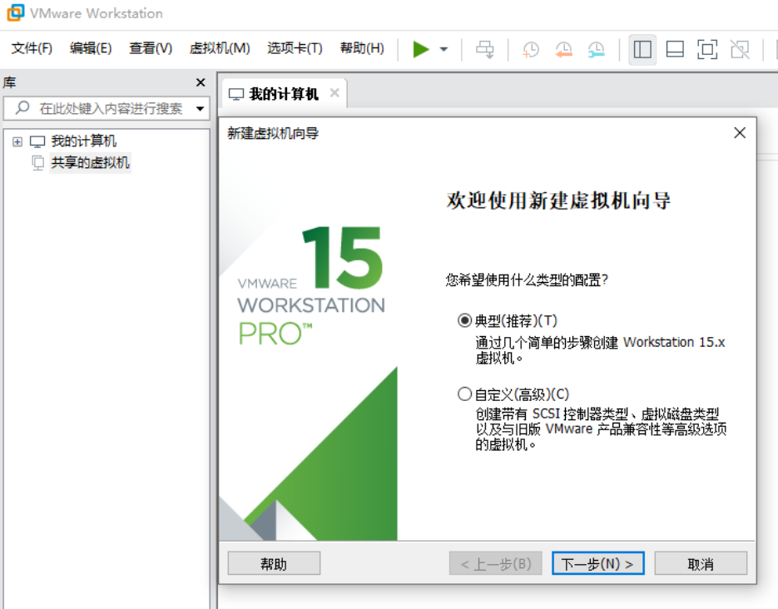The width and height of the screenshot is (778, 609).
Task: Click the 下一步(N) button
Action: tap(597, 562)
